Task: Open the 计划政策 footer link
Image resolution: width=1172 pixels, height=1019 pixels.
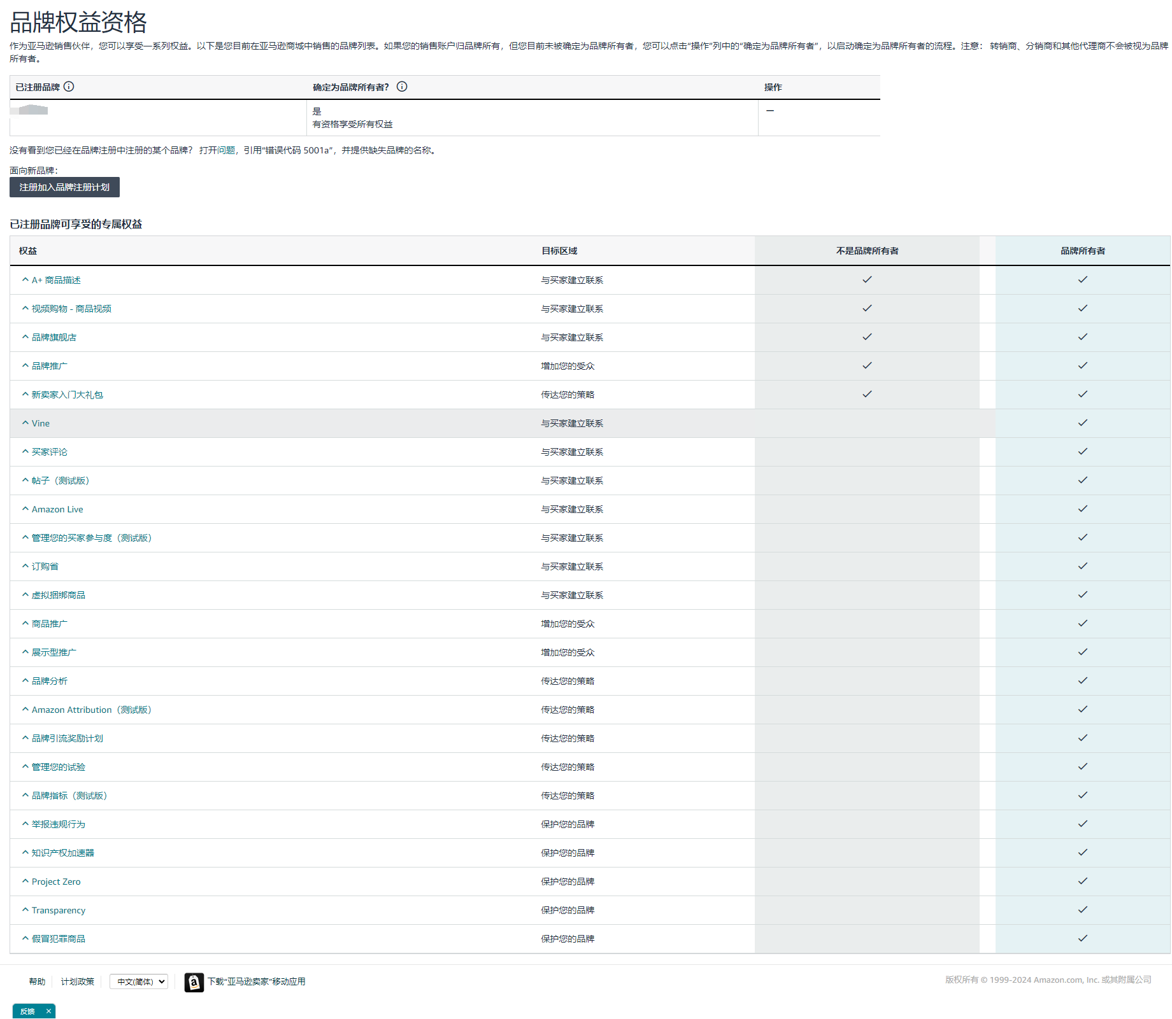Action: (x=78, y=981)
